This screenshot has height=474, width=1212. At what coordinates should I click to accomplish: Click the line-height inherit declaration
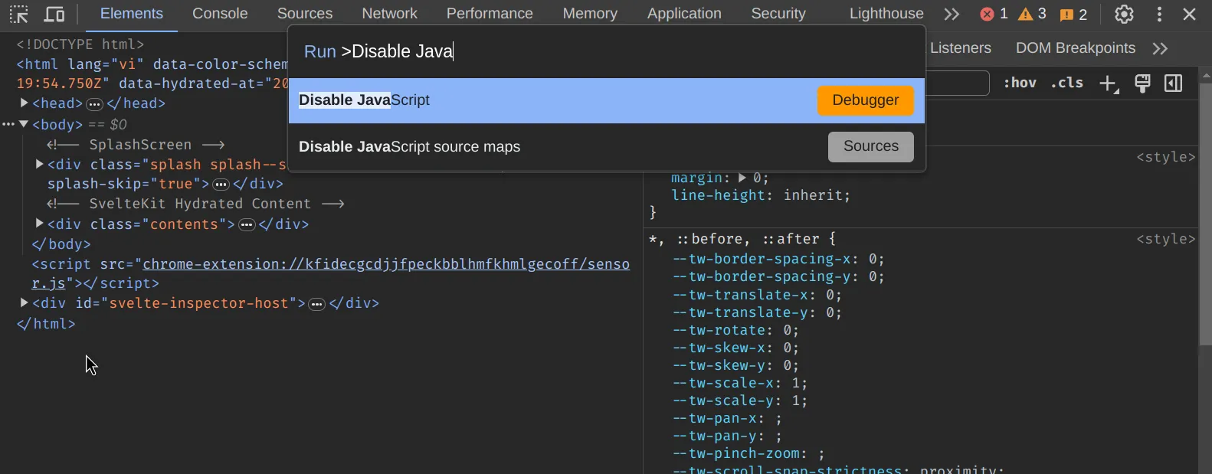tap(761, 195)
